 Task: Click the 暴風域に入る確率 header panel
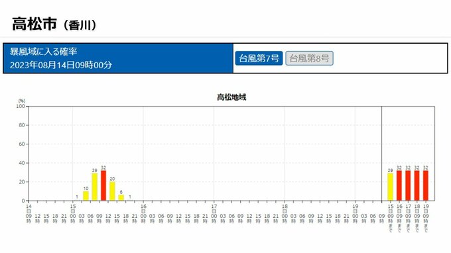pos(118,58)
